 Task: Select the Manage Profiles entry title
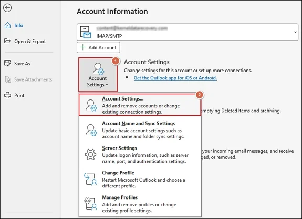[120, 197]
